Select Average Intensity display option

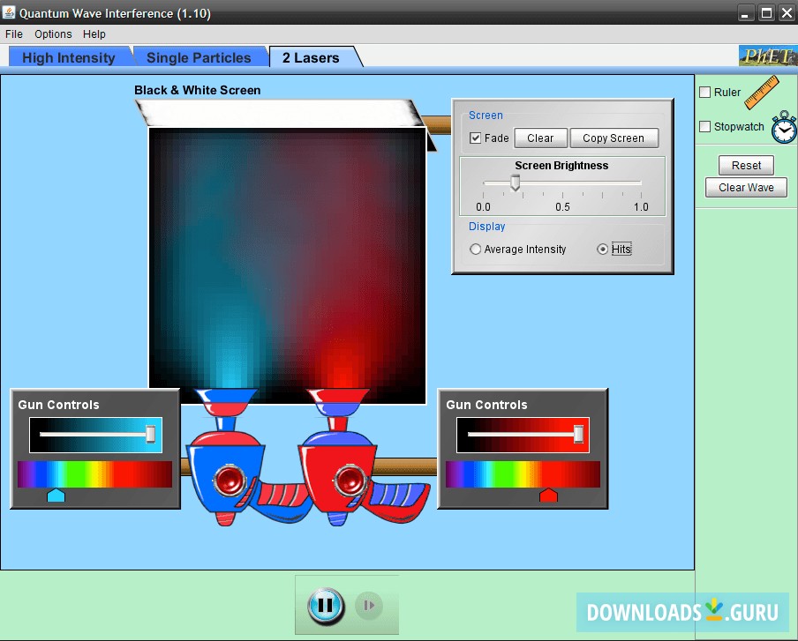(x=476, y=250)
